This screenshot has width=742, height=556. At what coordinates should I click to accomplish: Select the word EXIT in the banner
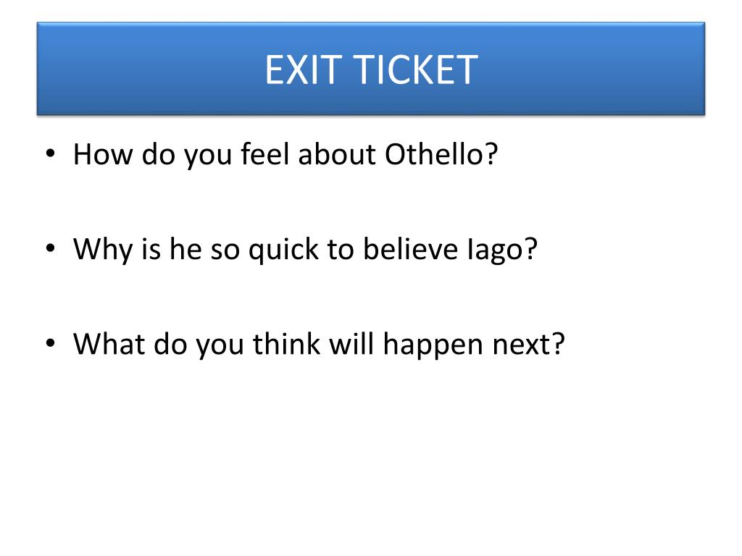[304, 70]
